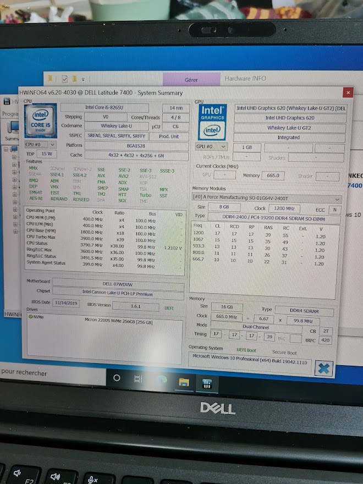Click the 'RDSEED' feature label
The height and width of the screenshot is (484, 363).
(x=81, y=200)
